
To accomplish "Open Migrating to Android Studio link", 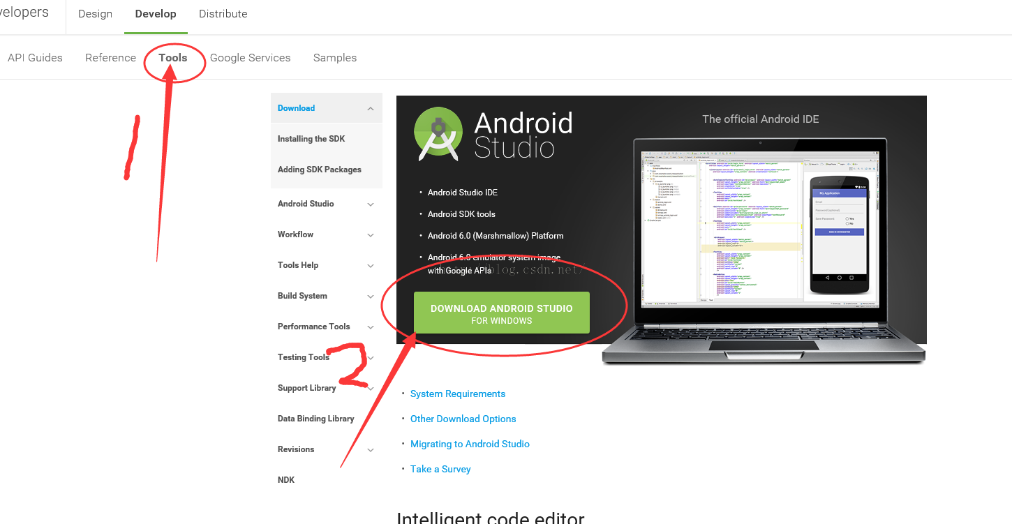I will (470, 444).
